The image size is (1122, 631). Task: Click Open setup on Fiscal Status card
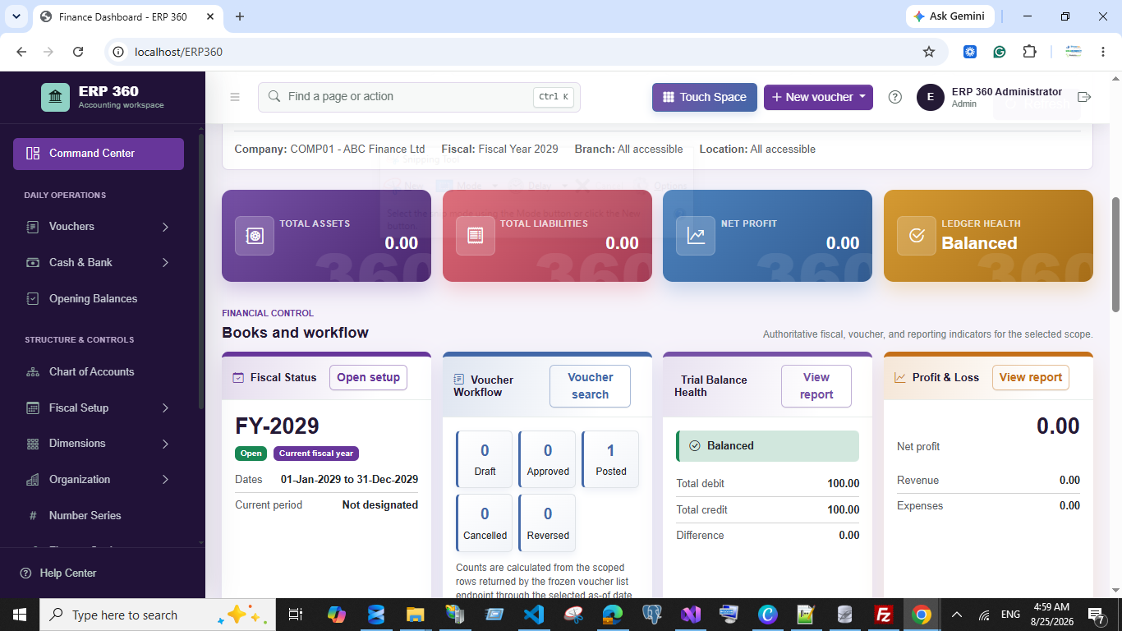point(368,378)
